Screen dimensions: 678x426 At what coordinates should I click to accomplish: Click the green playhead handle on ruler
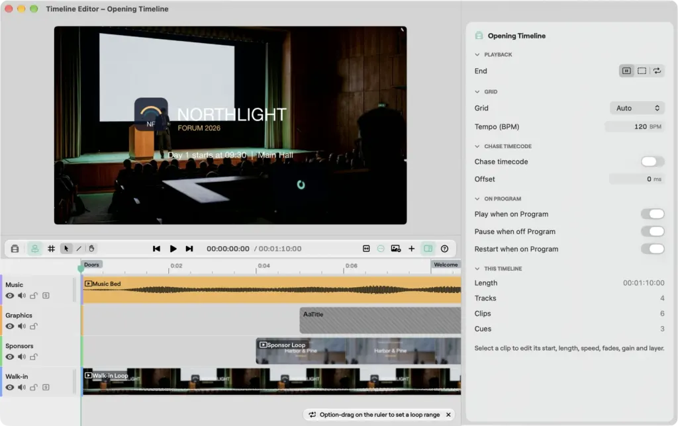[81, 269]
